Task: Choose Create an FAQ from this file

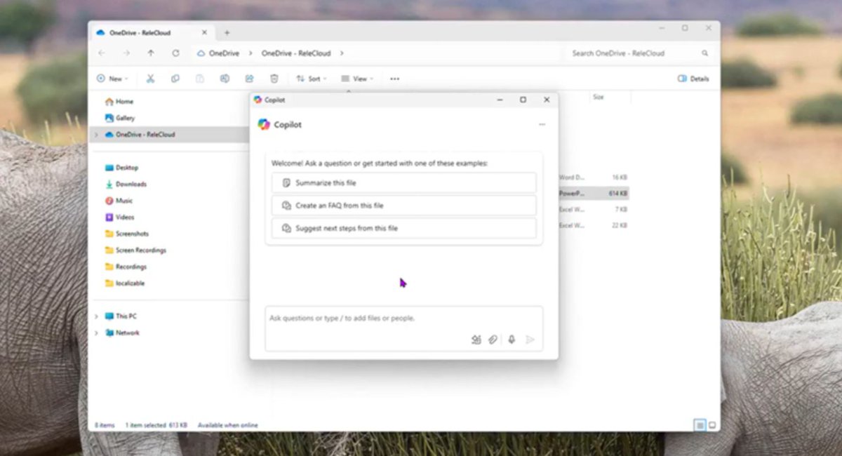Action: [404, 206]
